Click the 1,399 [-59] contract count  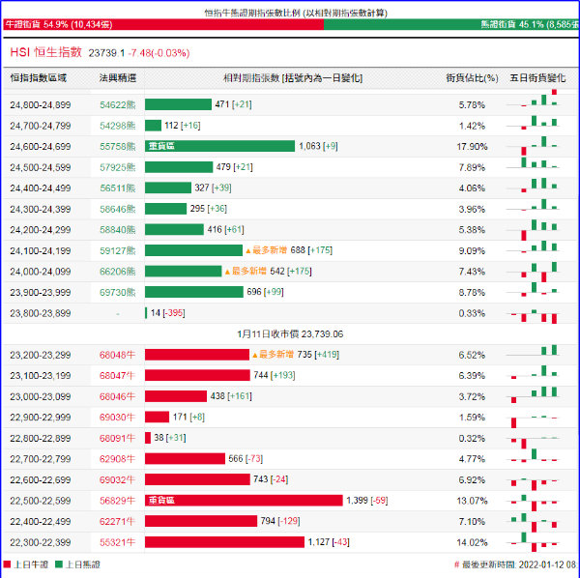click(x=367, y=501)
